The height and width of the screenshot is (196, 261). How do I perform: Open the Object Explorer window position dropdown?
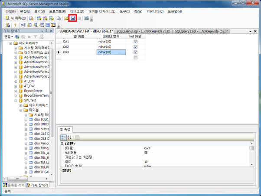42,31
